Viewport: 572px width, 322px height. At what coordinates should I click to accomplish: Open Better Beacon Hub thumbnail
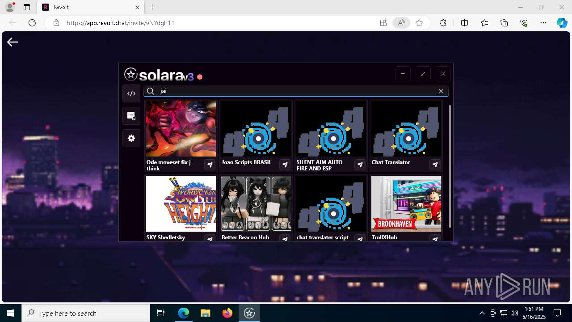(256, 203)
